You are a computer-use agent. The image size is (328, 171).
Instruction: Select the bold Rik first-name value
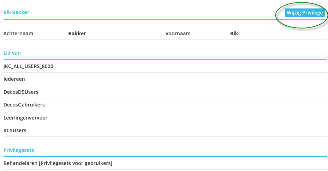click(234, 33)
